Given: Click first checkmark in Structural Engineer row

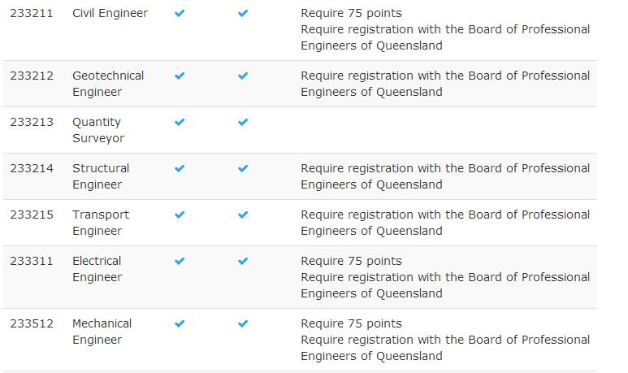Looking at the screenshot, I should coord(180,169).
